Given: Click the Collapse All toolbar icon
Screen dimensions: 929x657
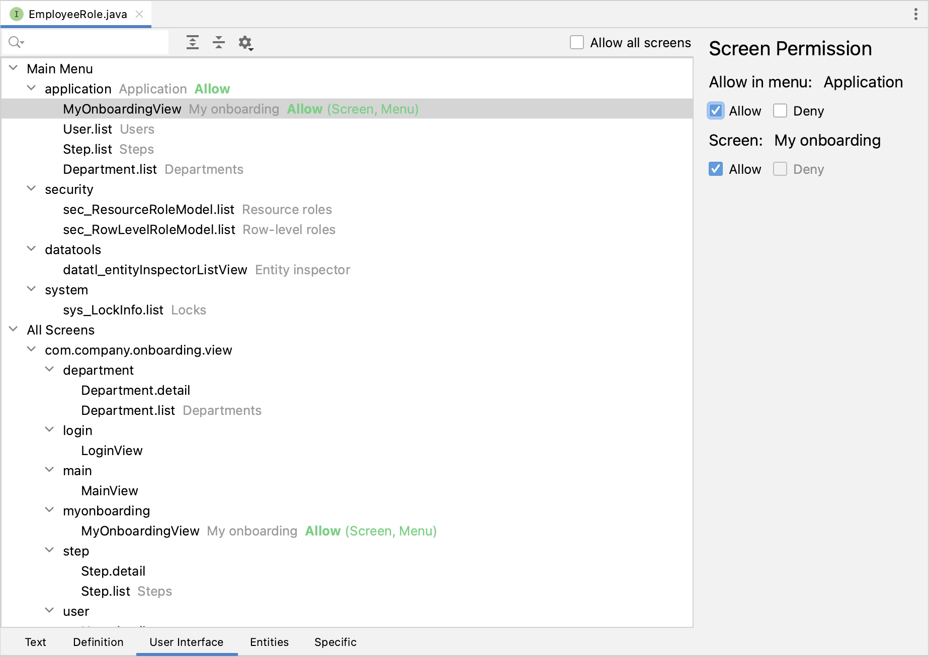Looking at the screenshot, I should pyautogui.click(x=219, y=43).
